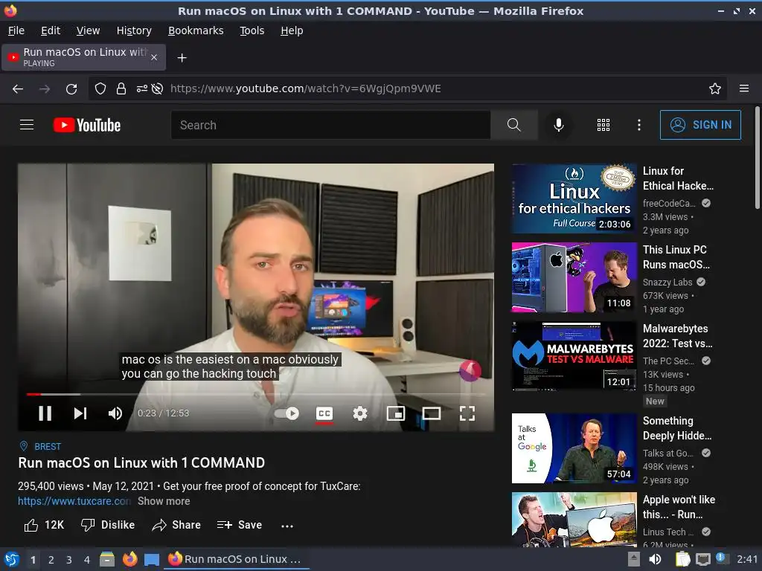Screen dimensions: 762x571
Task: Search with your voice microphone
Action: click(559, 125)
